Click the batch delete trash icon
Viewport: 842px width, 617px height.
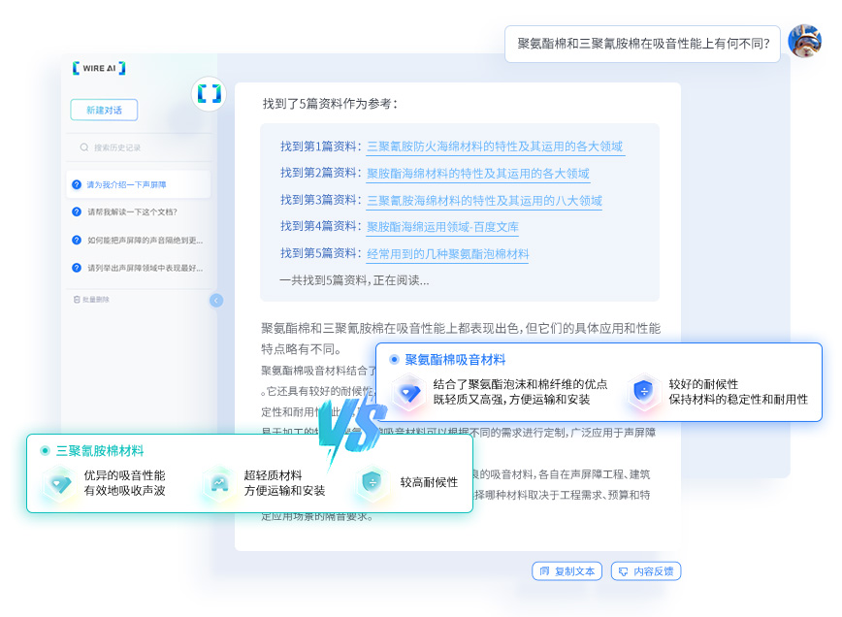point(77,299)
